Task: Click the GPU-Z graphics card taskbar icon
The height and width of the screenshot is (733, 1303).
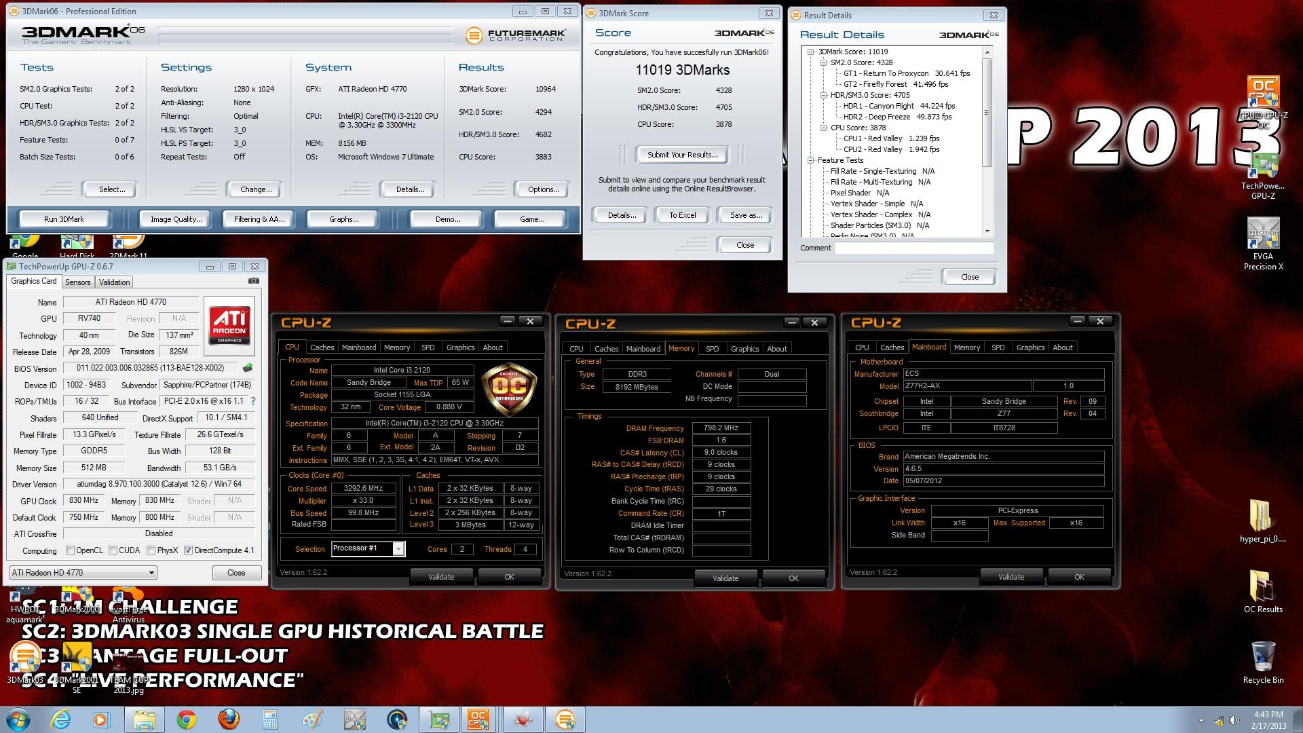Action: [x=439, y=719]
